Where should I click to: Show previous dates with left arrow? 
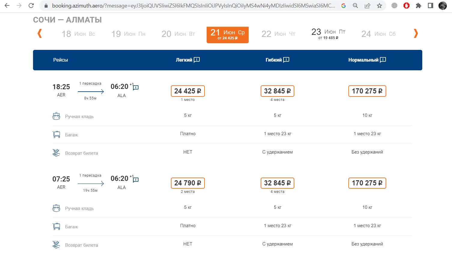[39, 33]
